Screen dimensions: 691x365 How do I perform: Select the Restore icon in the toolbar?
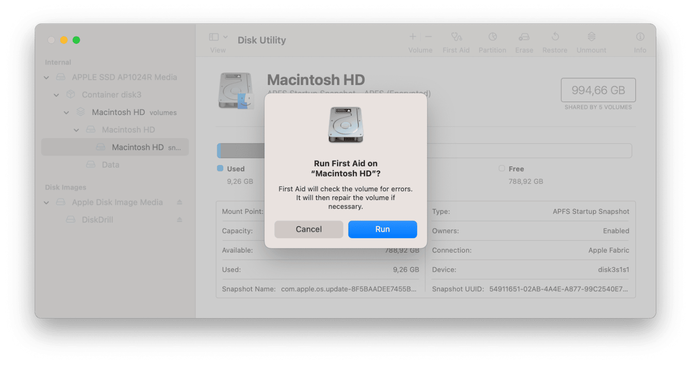click(554, 37)
